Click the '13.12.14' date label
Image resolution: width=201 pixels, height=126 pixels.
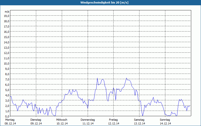(139, 123)
